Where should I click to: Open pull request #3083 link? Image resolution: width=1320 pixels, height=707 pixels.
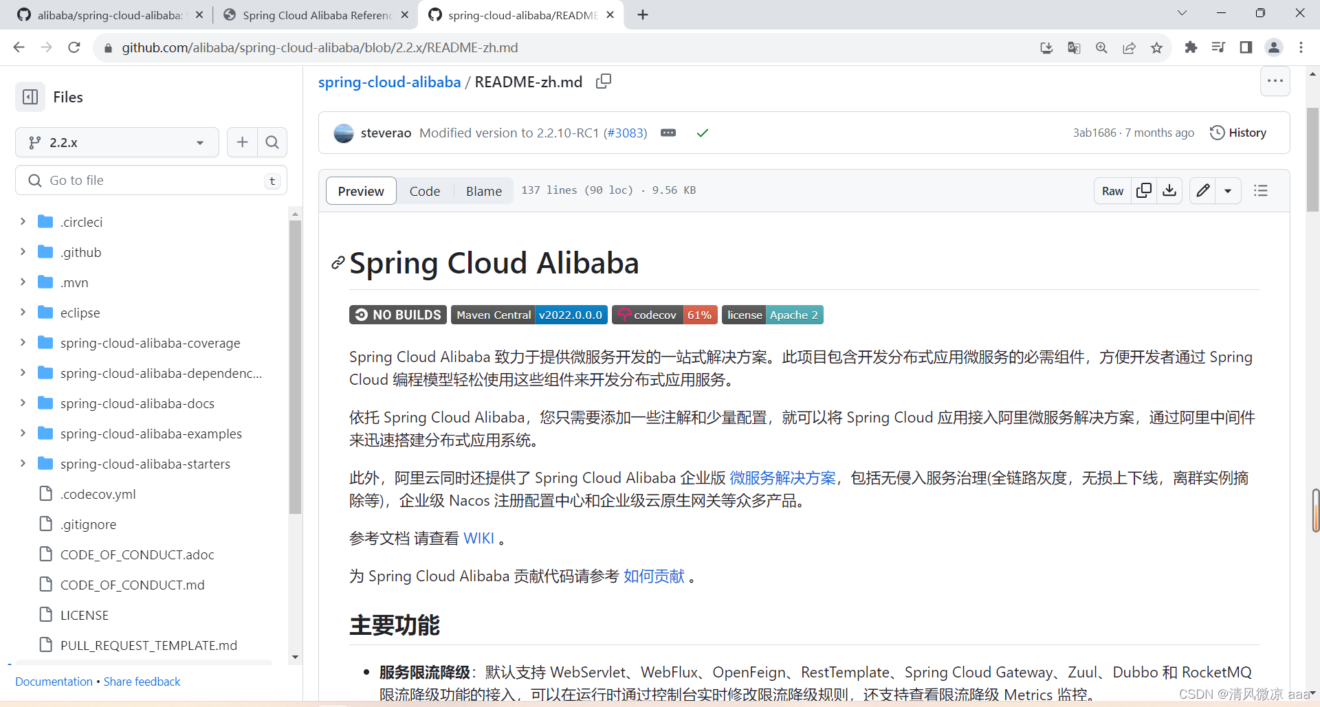click(x=625, y=133)
